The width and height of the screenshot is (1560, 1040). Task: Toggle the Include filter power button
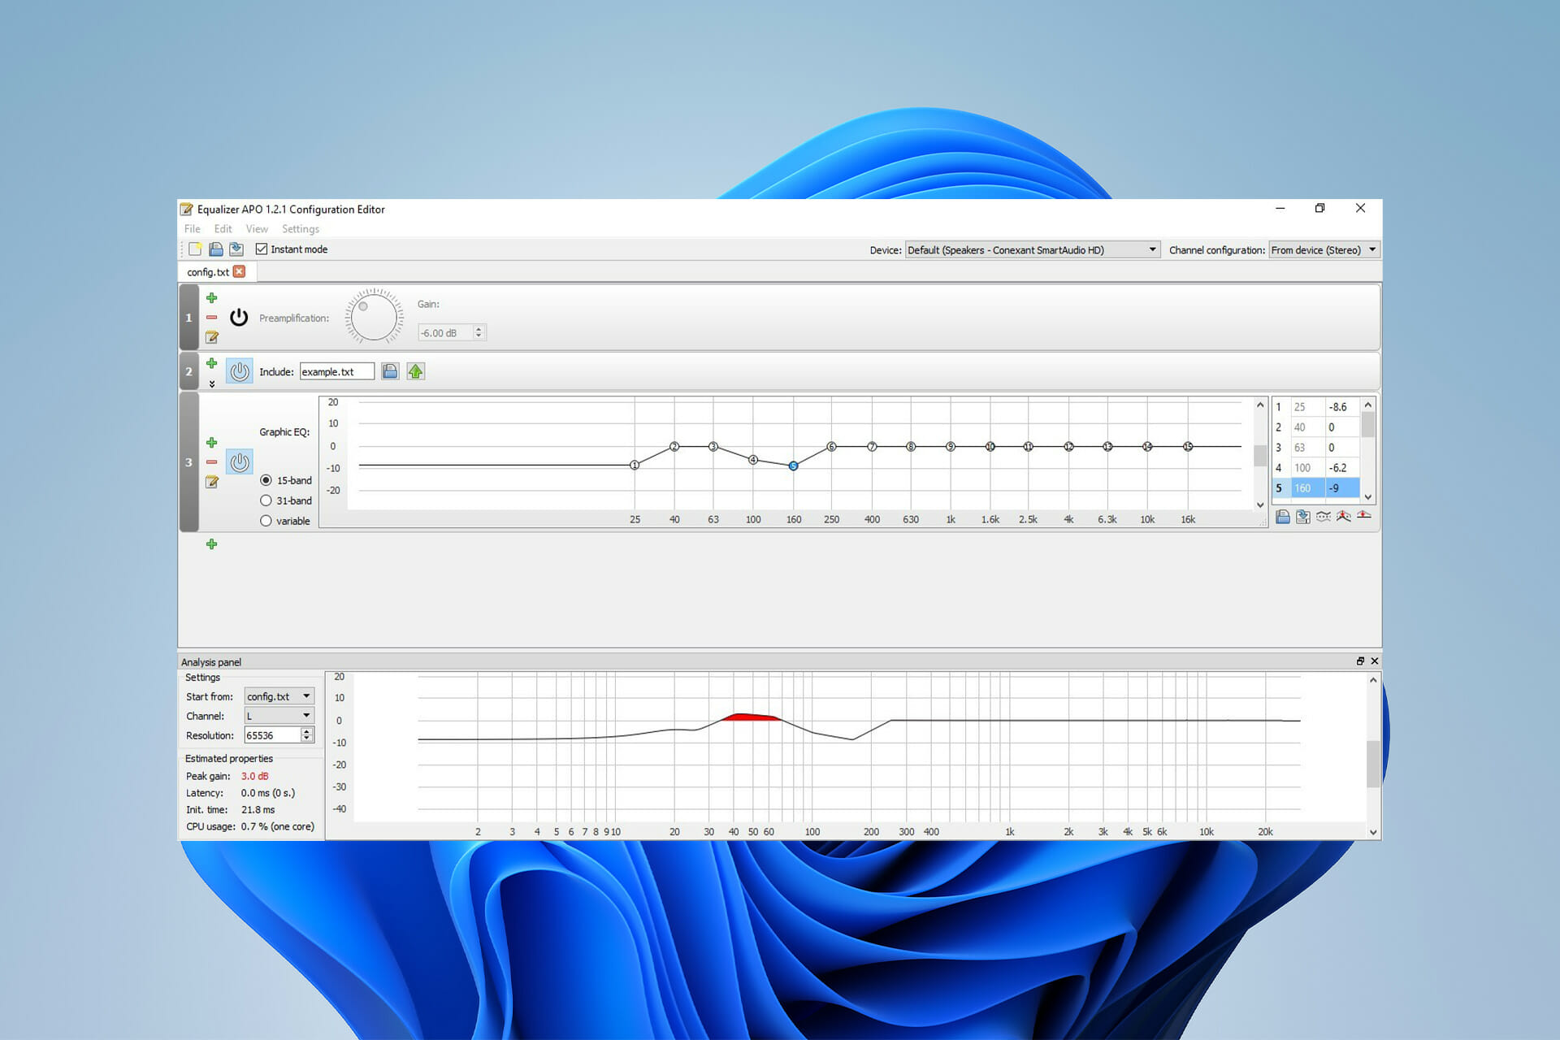tap(240, 371)
